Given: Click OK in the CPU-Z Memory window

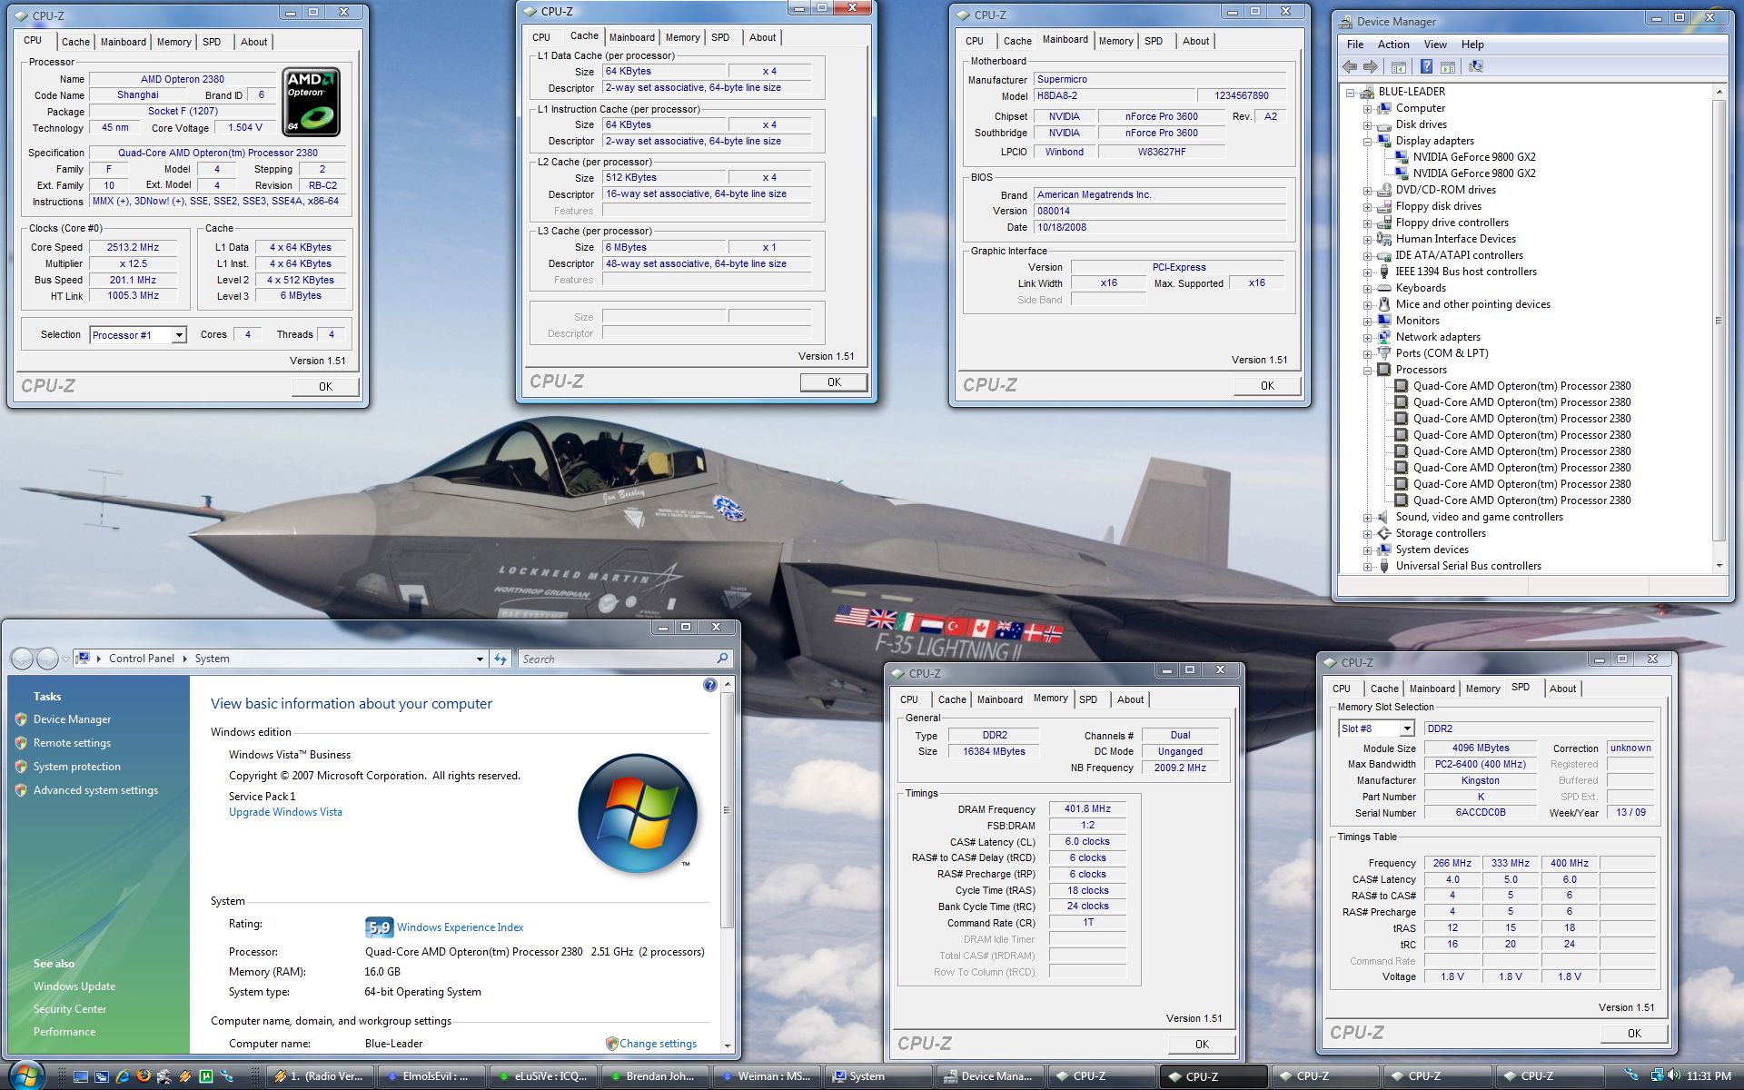Looking at the screenshot, I should point(1201,1044).
